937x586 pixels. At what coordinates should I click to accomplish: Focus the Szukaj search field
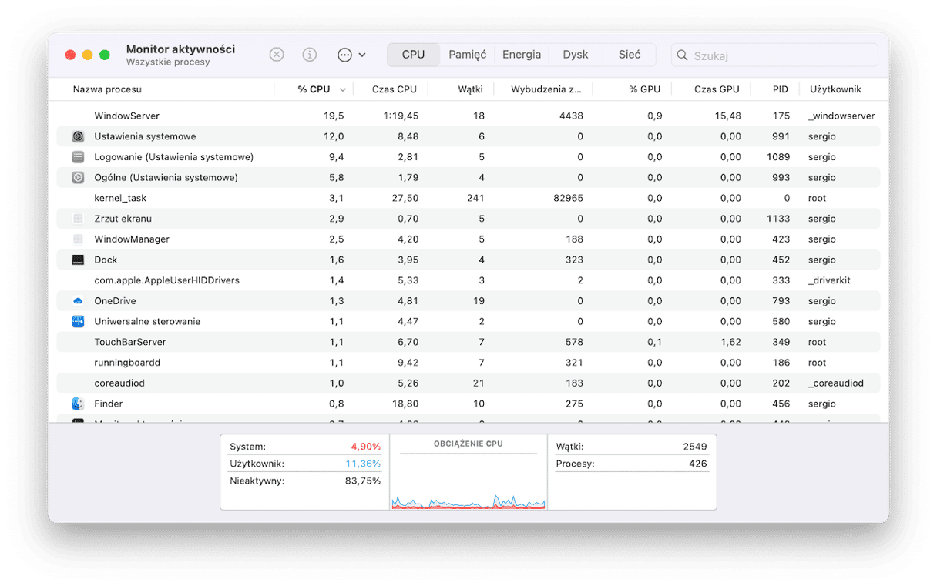pos(774,55)
